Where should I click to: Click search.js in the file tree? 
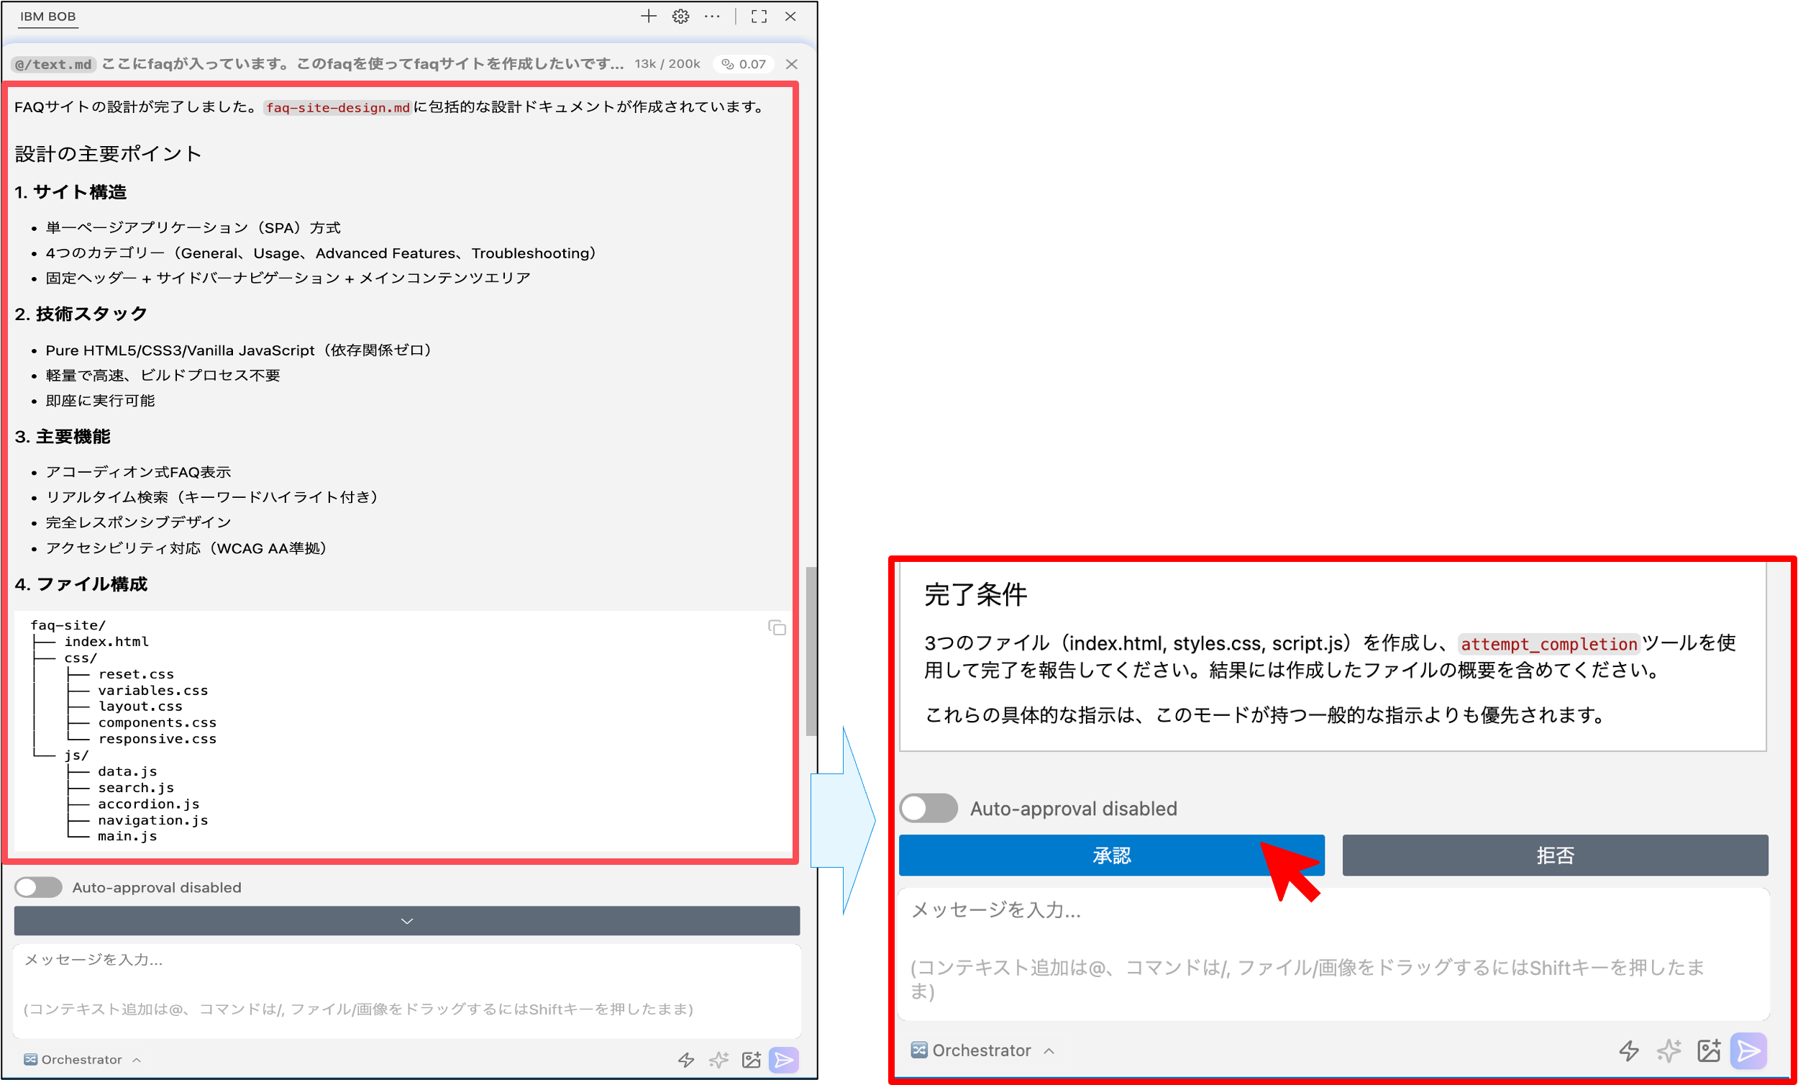[137, 788]
